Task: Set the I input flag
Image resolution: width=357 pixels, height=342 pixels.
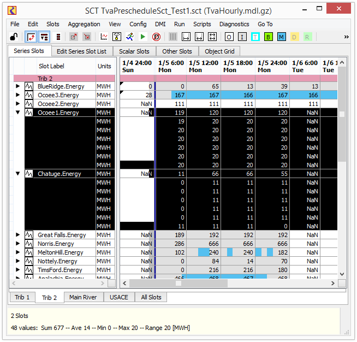Action: [x=242, y=37]
